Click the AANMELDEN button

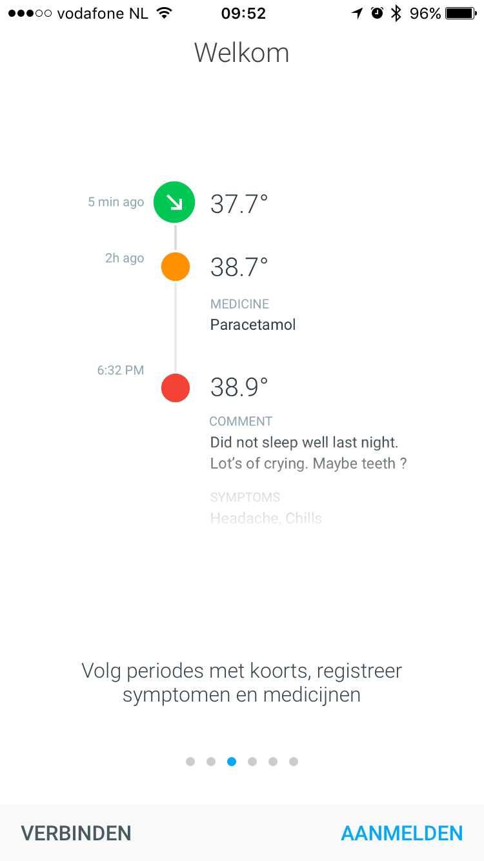tap(402, 833)
